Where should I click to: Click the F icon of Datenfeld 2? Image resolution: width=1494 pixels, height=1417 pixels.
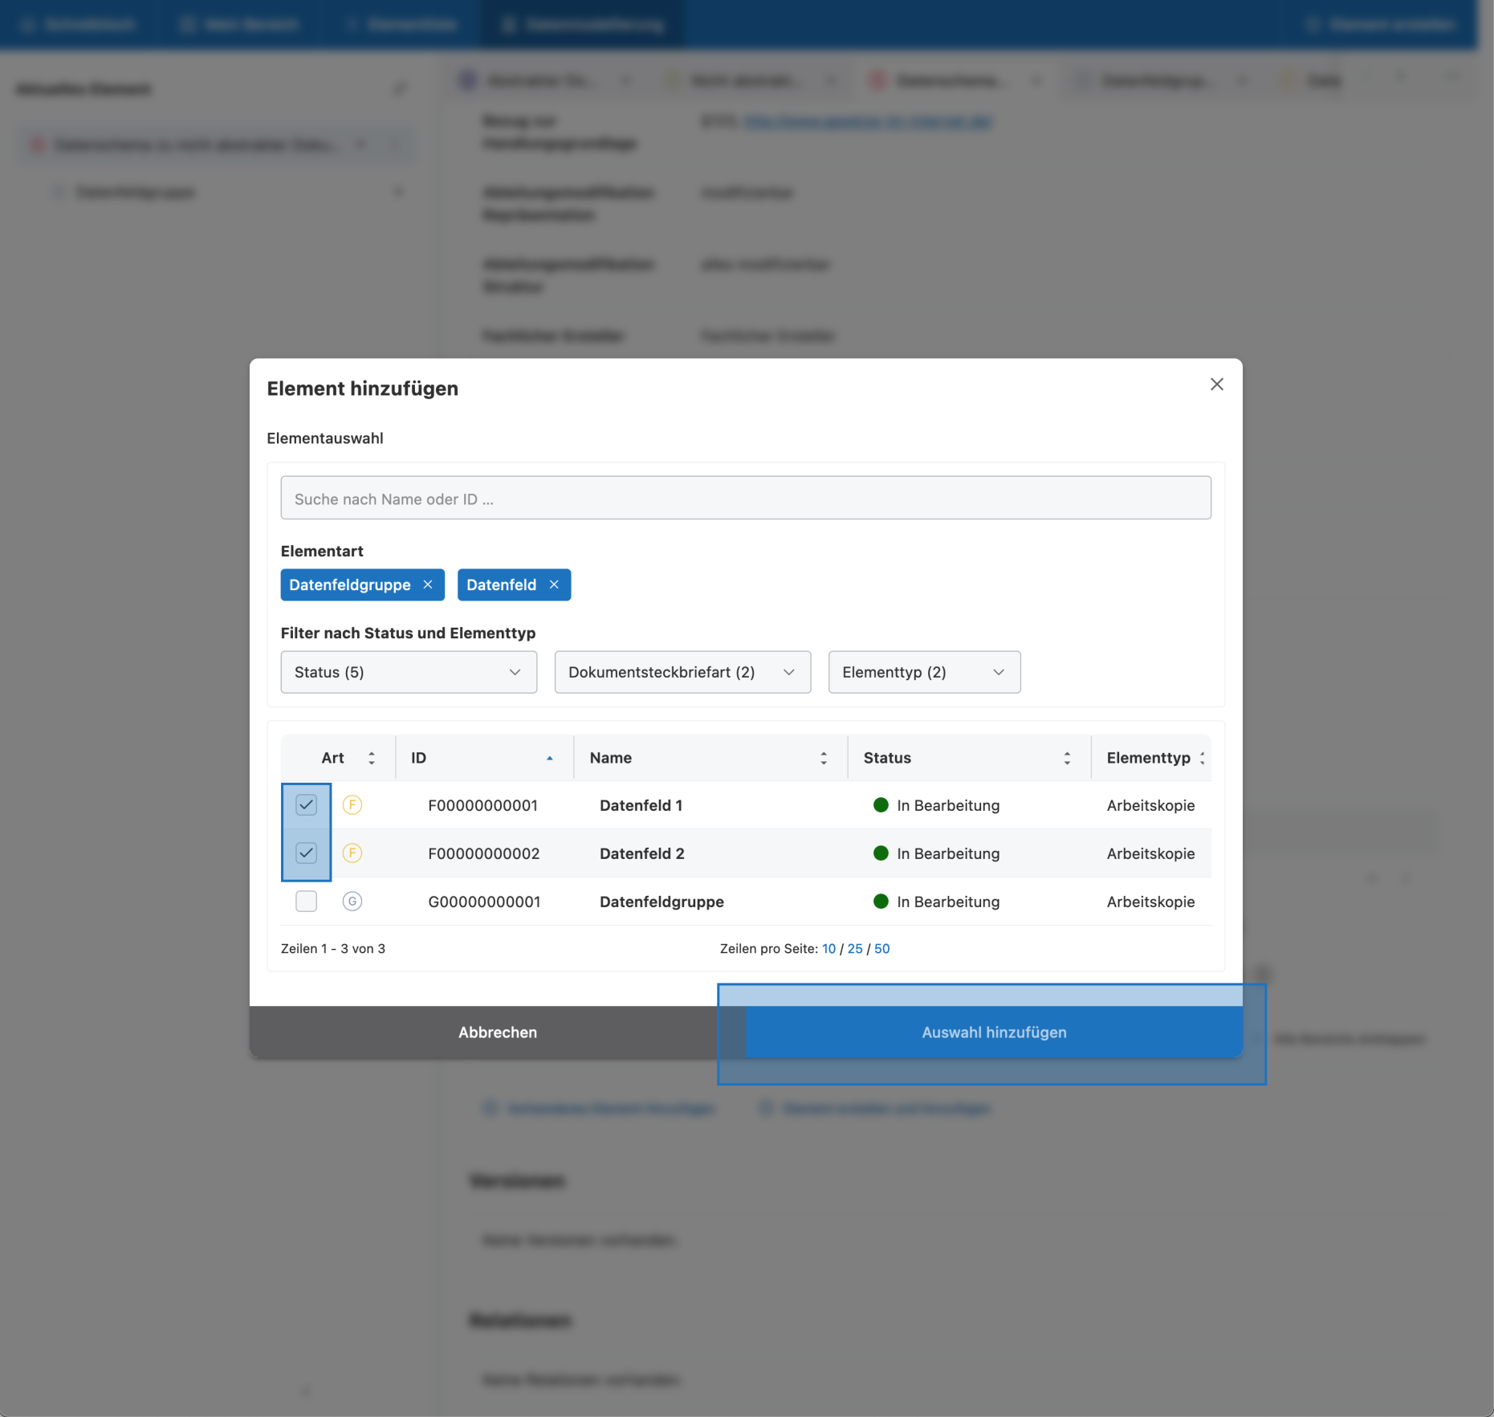(x=352, y=853)
